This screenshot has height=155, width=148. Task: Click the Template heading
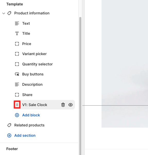point(15,4)
